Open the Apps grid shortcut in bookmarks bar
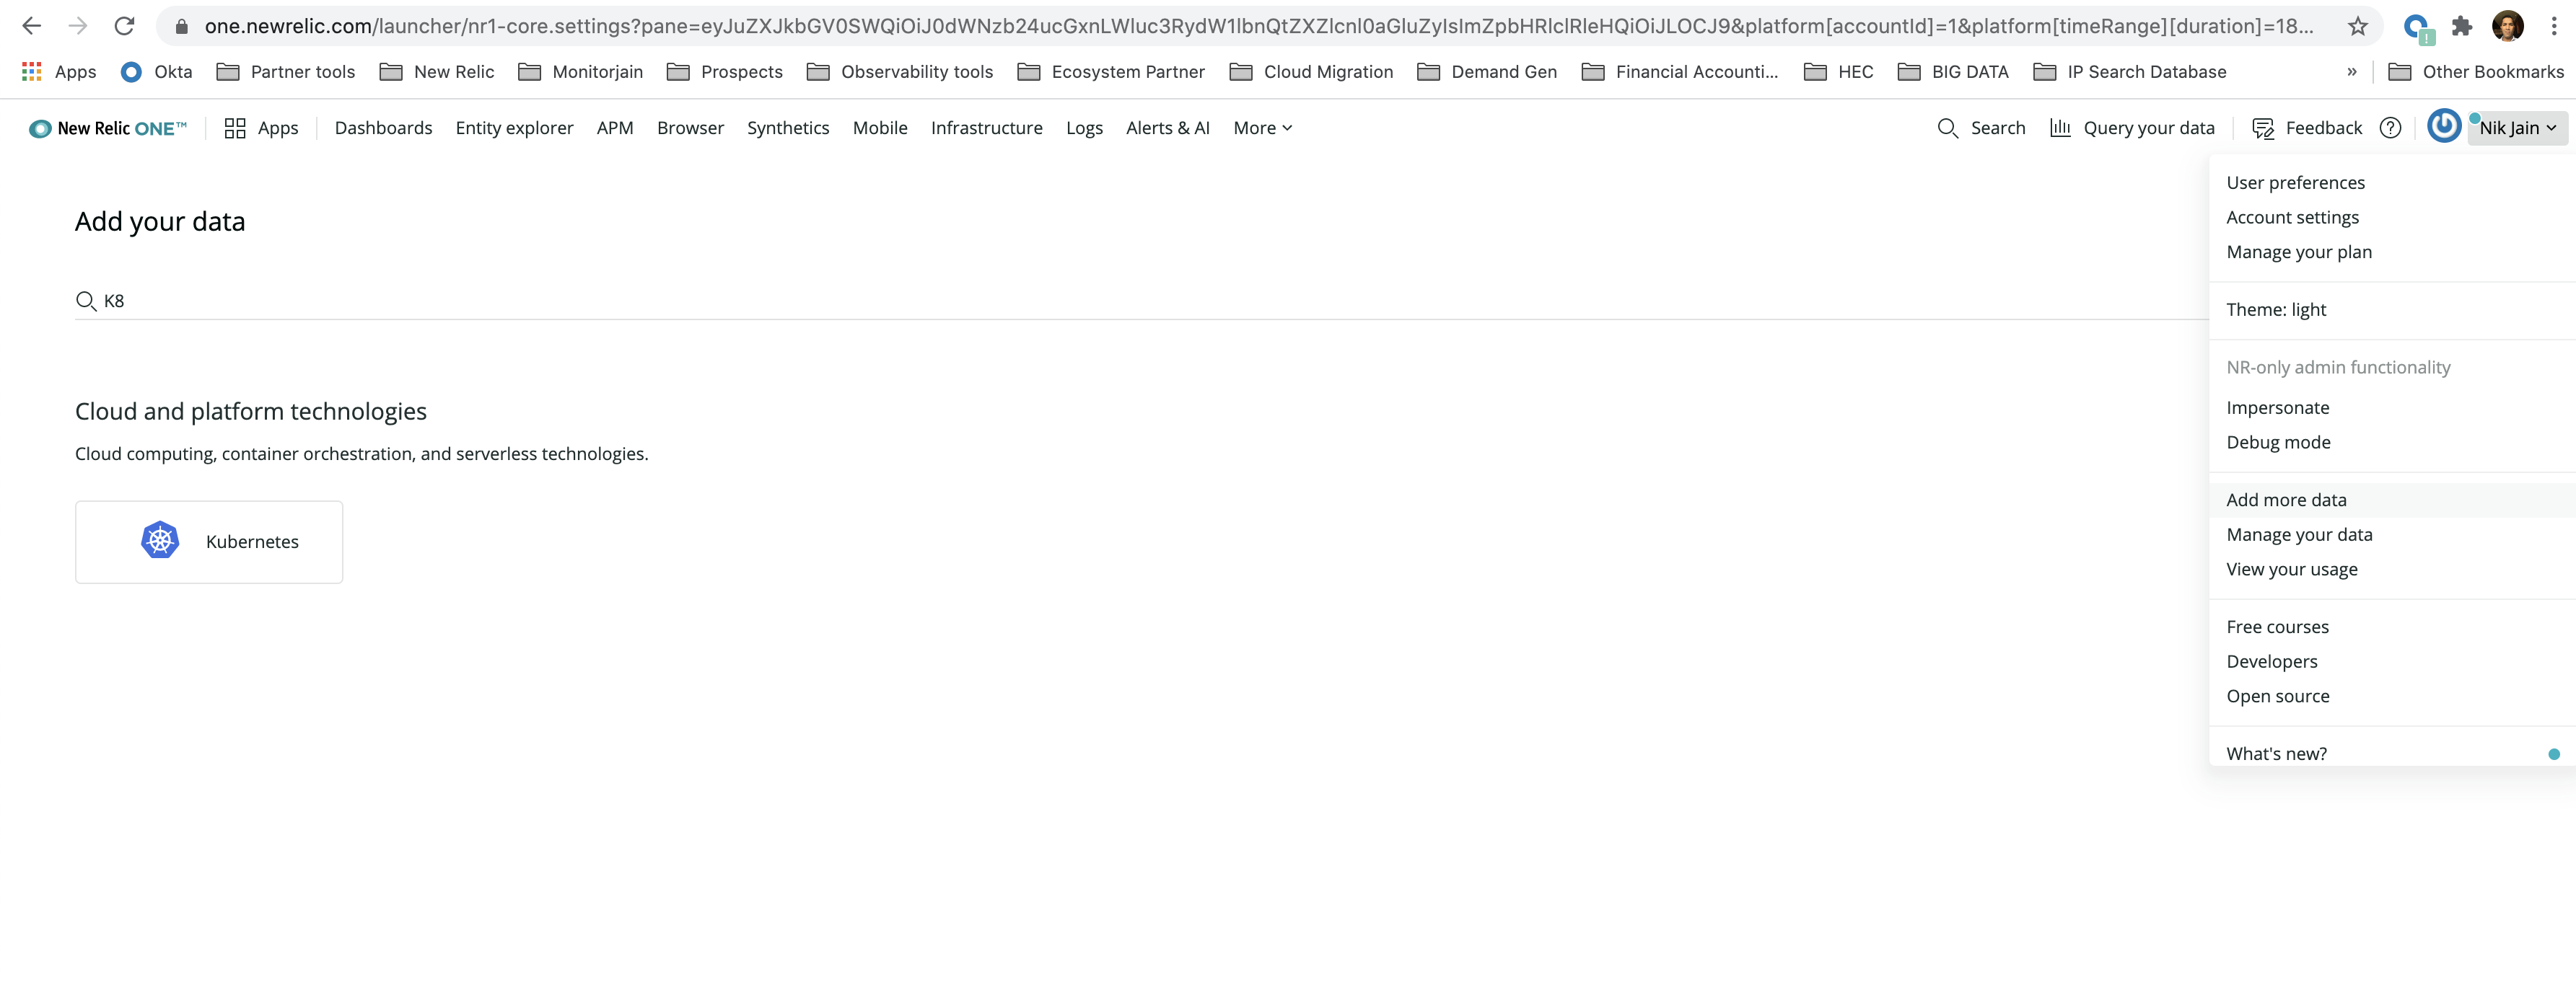Screen dimensions: 2576x985 point(59,72)
